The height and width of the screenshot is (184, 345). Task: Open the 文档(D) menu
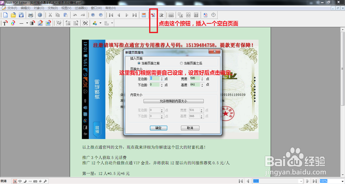pyautogui.click(x=53, y=8)
